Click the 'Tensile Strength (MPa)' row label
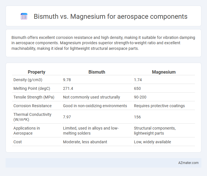 tap(34, 97)
